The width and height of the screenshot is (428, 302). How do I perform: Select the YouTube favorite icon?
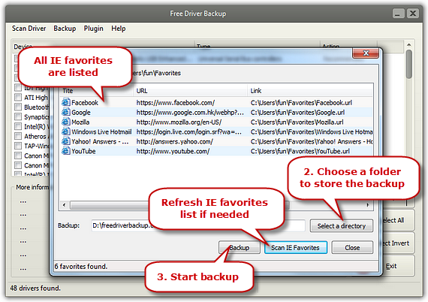click(65, 151)
